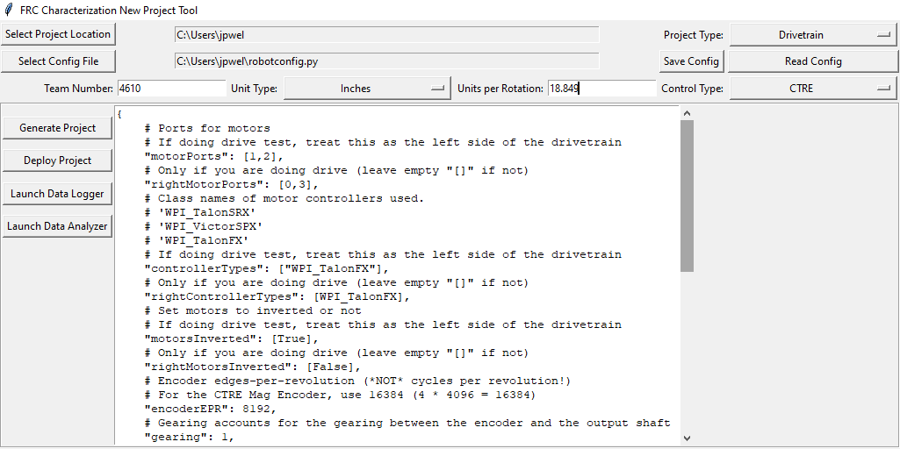
Task: Click the Units per Rotation field
Action: [601, 89]
